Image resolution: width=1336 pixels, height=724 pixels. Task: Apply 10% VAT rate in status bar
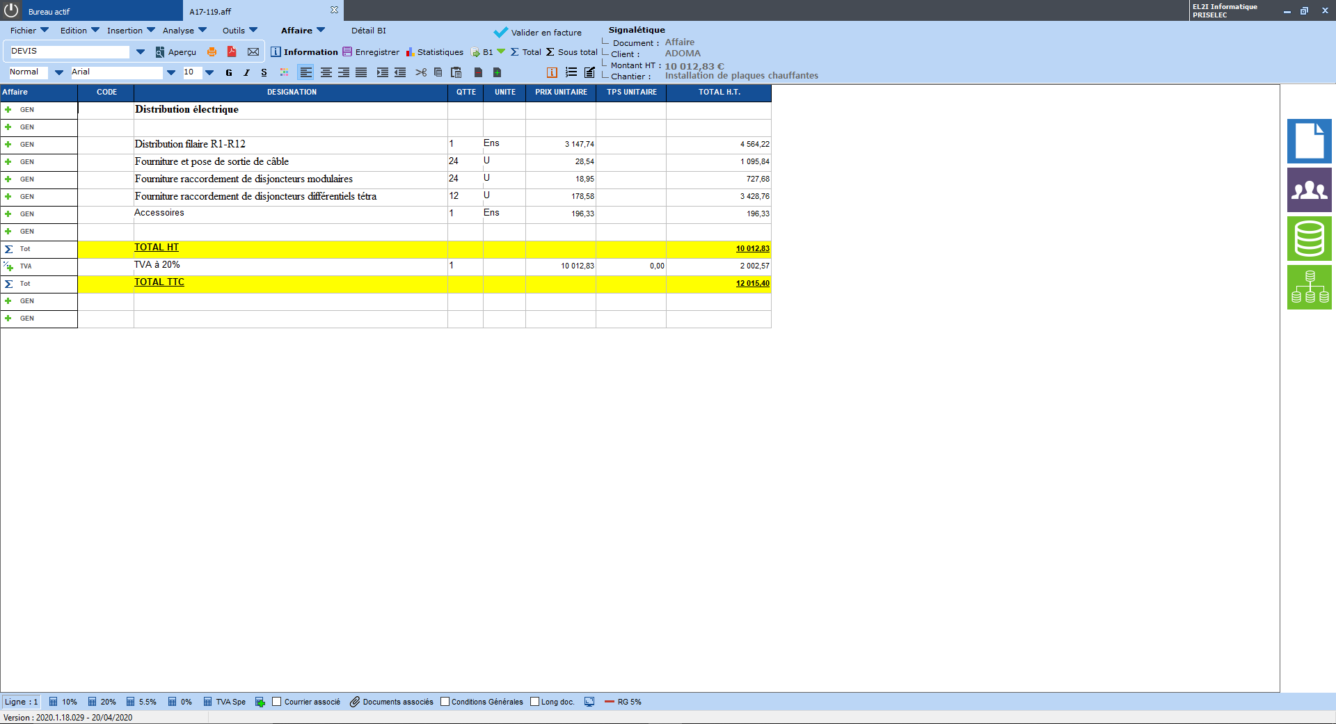click(63, 702)
